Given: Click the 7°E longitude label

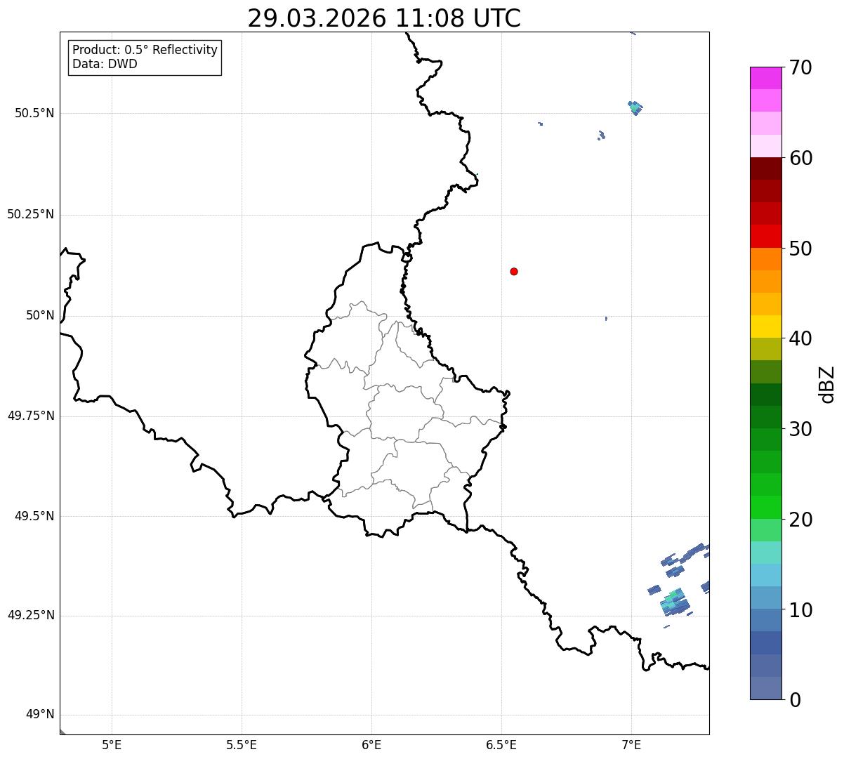Looking at the screenshot, I should [x=631, y=745].
